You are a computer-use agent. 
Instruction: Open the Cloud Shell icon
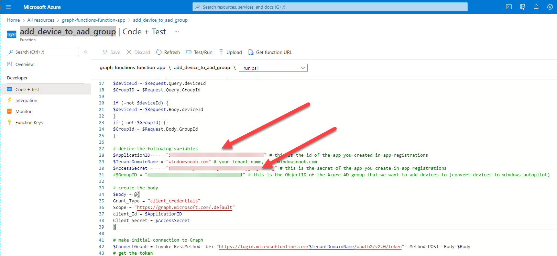(x=509, y=7)
